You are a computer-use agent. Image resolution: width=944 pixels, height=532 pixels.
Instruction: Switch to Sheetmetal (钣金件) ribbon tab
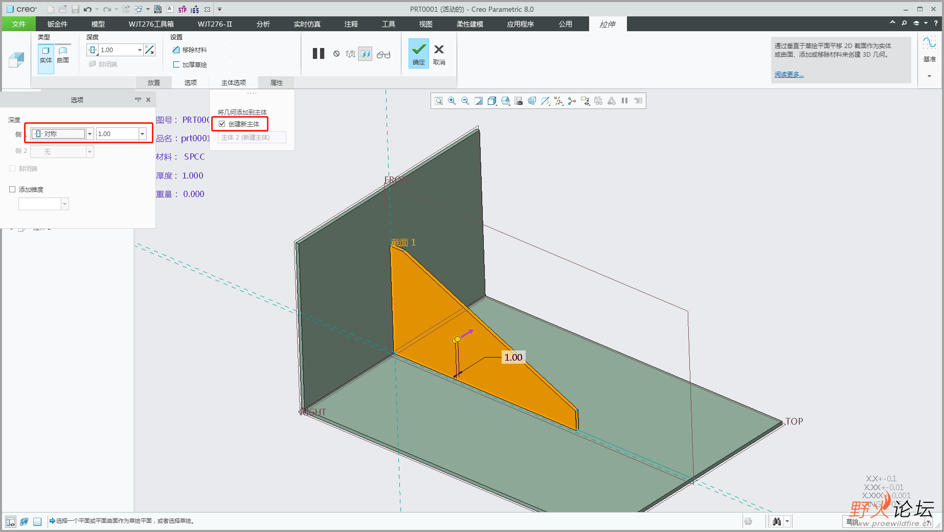point(57,24)
